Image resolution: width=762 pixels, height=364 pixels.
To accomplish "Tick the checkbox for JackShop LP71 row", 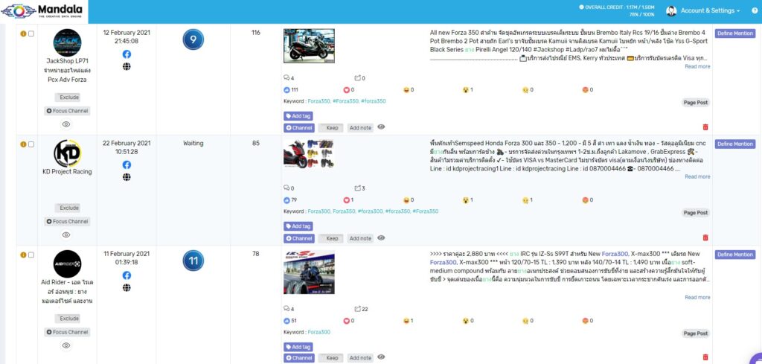I will tap(31, 34).
